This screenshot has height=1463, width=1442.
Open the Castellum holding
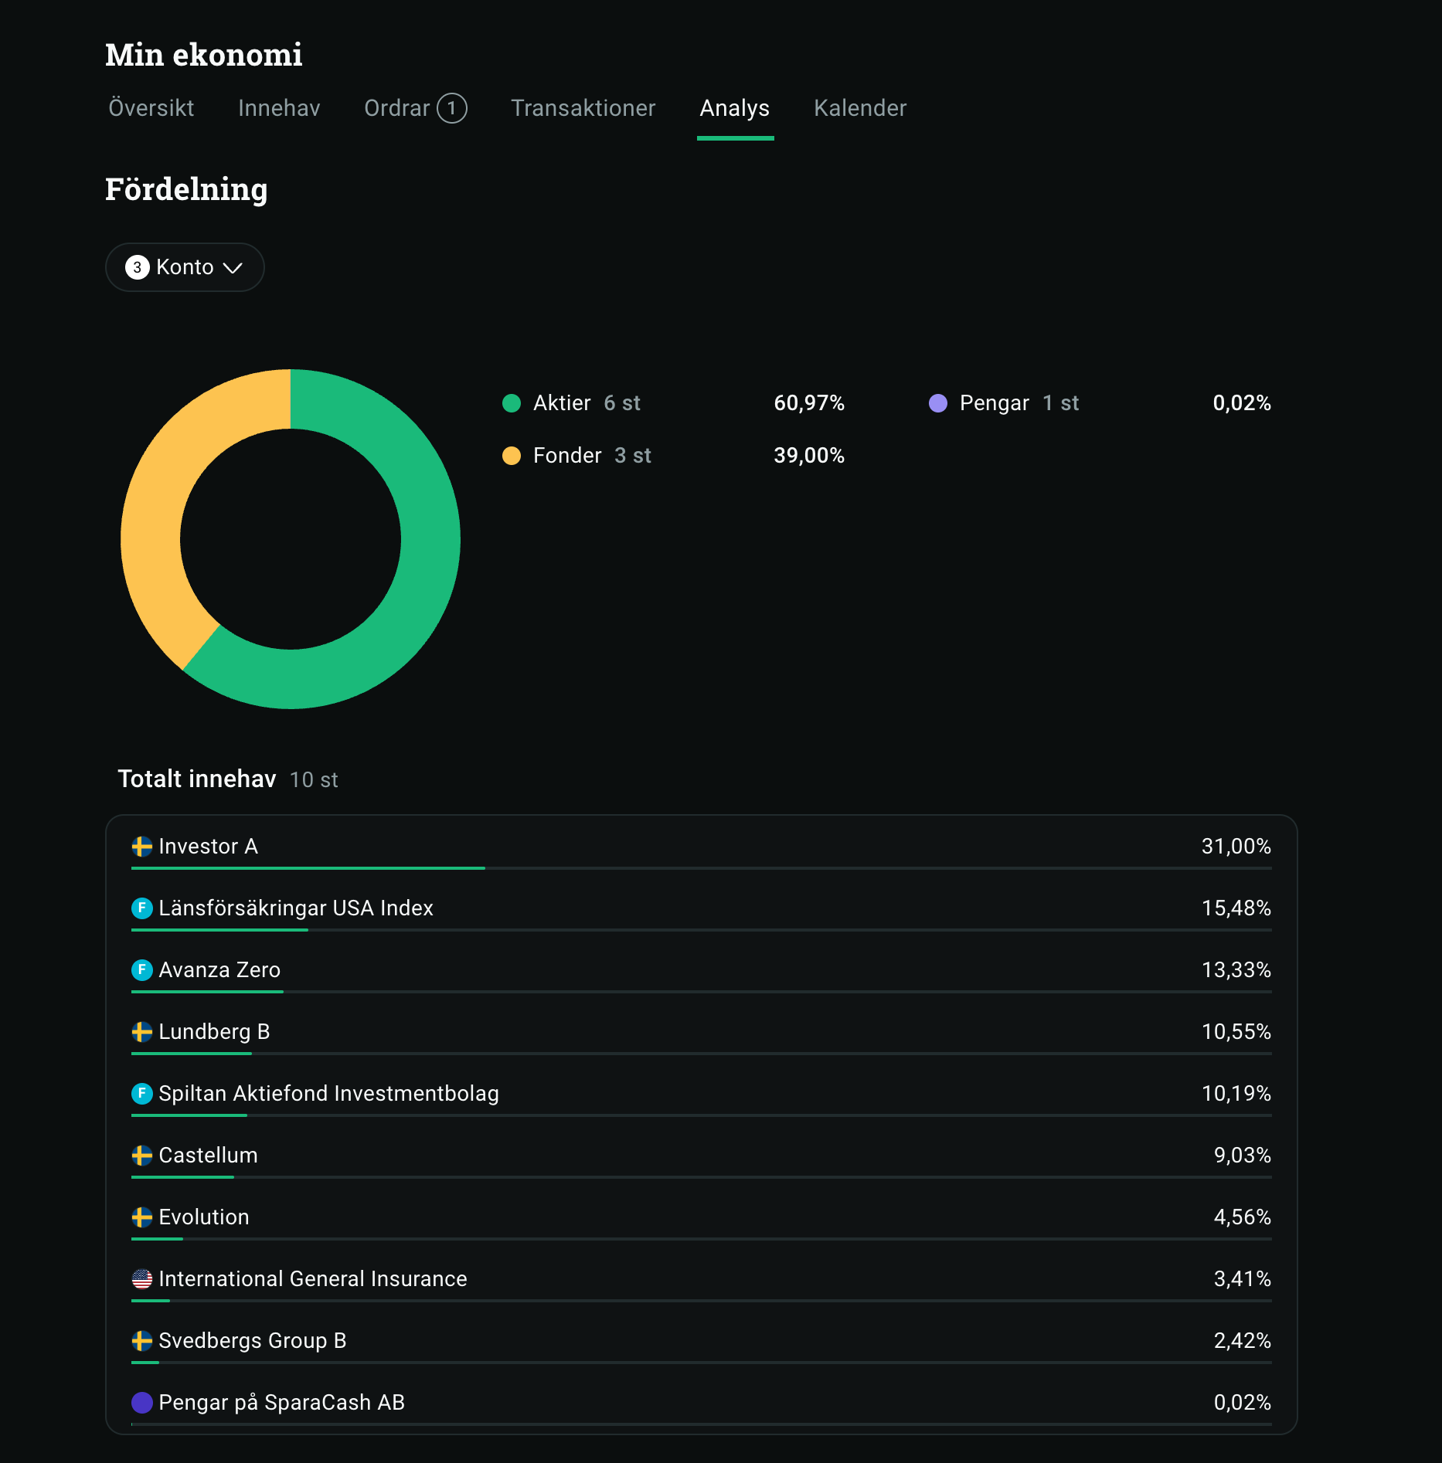click(702, 1159)
